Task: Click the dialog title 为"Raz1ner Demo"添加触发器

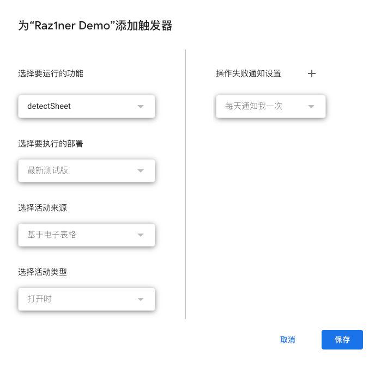Action: tap(95, 26)
